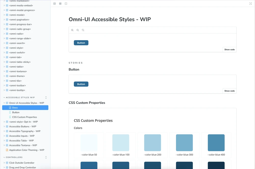This screenshot has width=255, height=169.
Task: Open Accessible Buttons - WIP item
Action: click(23, 127)
